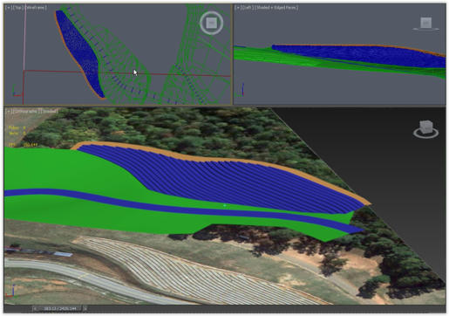Click the axis tripod in the Top viewport
The height and width of the screenshot is (316, 449).
click(x=17, y=91)
